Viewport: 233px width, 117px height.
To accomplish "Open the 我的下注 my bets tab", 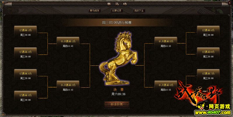I will [x=139, y=11].
